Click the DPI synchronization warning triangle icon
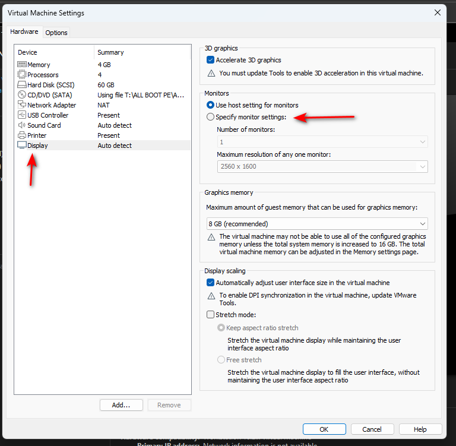The width and height of the screenshot is (456, 446). [211, 296]
